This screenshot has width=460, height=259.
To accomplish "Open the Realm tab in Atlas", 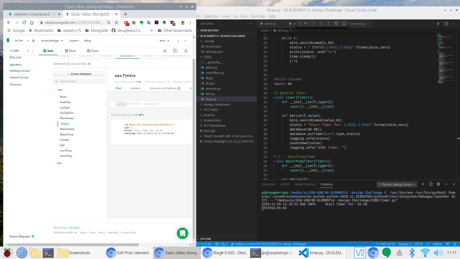I will coord(70,51).
